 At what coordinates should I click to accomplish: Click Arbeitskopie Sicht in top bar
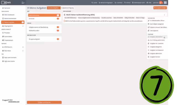(x=138, y=2)
